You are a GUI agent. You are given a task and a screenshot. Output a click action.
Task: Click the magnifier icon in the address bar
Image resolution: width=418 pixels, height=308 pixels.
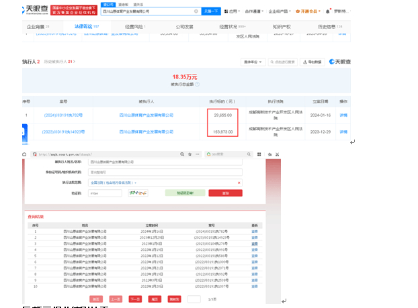coord(182,154)
